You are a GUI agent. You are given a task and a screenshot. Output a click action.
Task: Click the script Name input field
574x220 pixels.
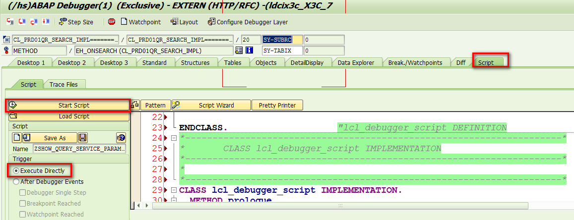79,149
